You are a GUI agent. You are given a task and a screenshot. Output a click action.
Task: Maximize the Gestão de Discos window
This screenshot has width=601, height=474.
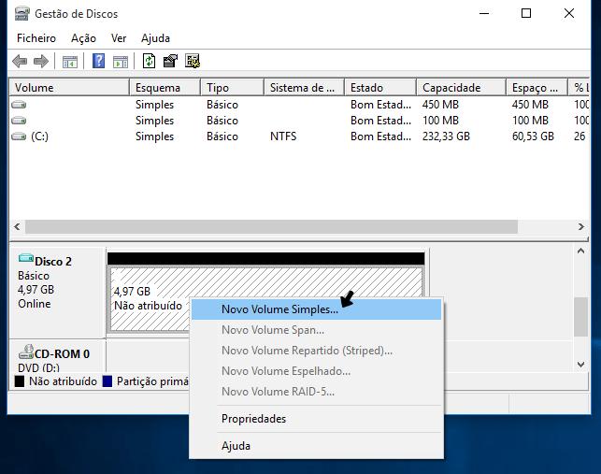[x=526, y=14]
